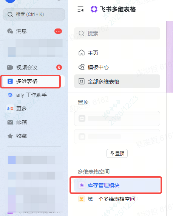Open 库存管理模块 workspace
Screen dimensions: 173x216
(x=117, y=185)
